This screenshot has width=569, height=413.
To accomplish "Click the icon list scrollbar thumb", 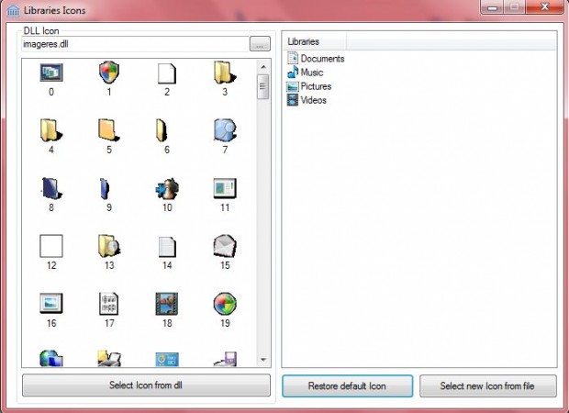I will [x=263, y=86].
